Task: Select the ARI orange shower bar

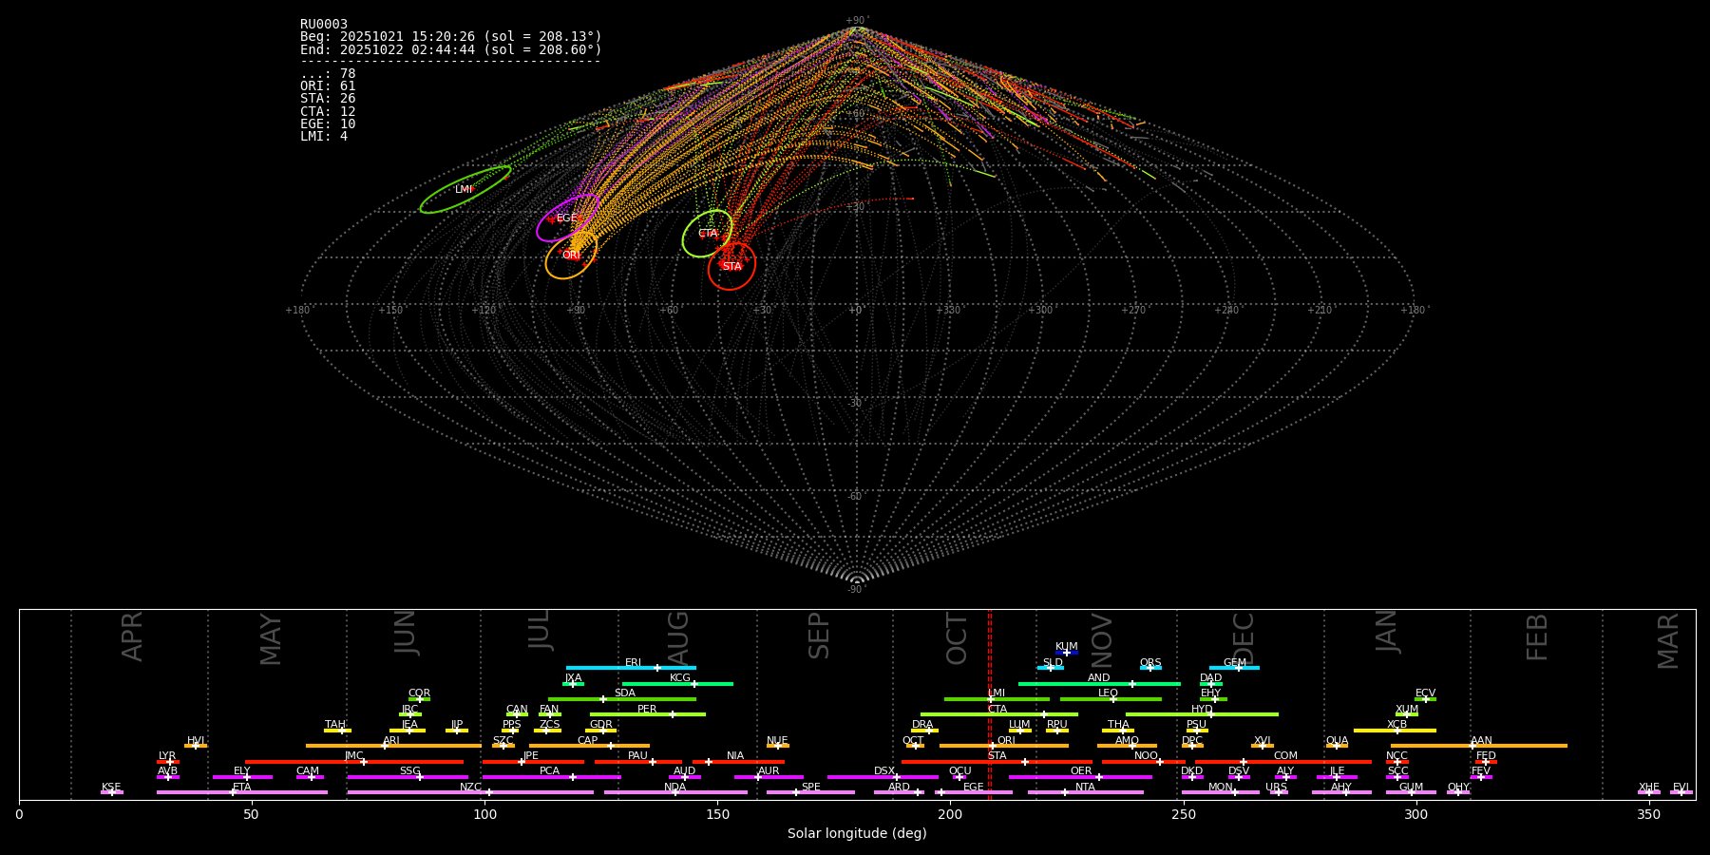Action: click(x=392, y=746)
